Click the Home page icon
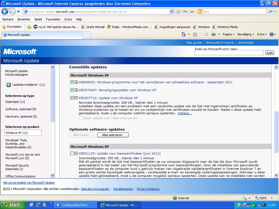Screen dimensions: 279x209 [x=183, y=34]
